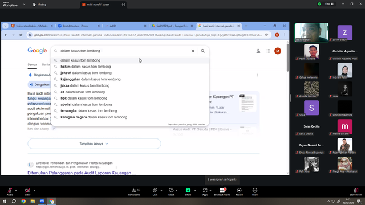Open the Zoom Apps panel
This screenshot has width=365, height=205.
(205, 191)
